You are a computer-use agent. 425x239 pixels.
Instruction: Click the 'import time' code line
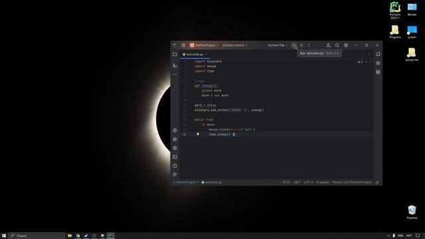(x=205, y=71)
